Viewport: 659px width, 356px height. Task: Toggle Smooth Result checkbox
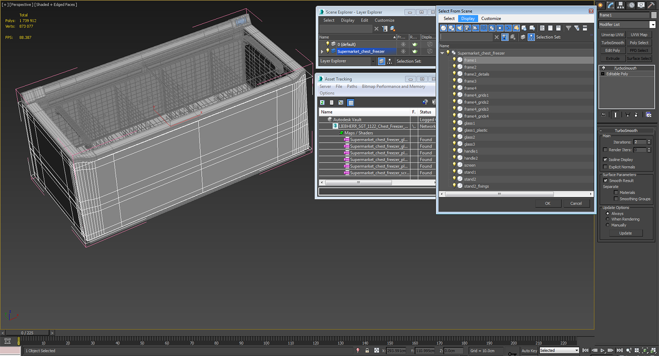pyautogui.click(x=605, y=181)
